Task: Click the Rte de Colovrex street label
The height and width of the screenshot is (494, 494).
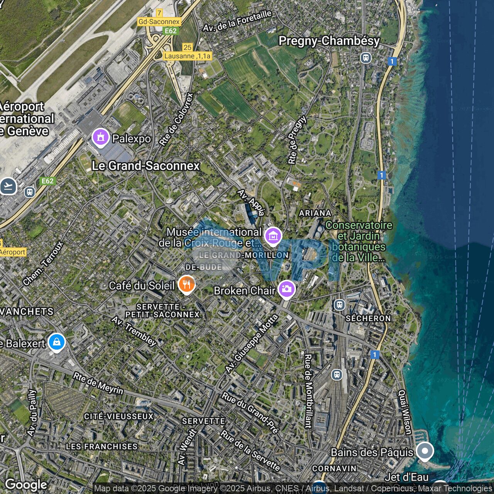Action: tap(176, 119)
